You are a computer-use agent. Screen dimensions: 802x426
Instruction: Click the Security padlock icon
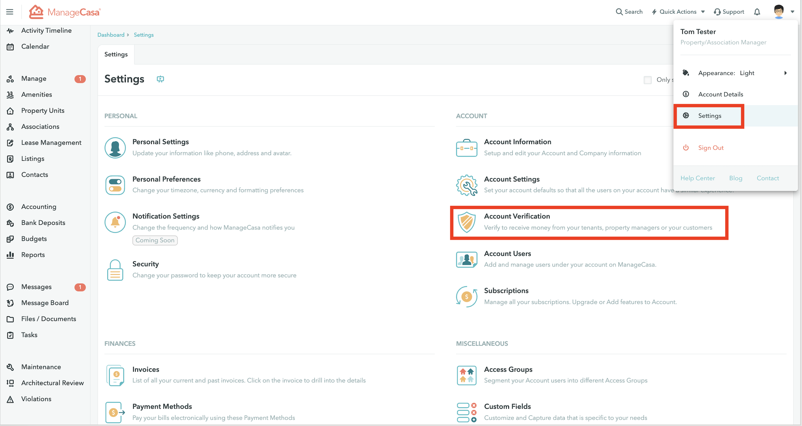[115, 270]
